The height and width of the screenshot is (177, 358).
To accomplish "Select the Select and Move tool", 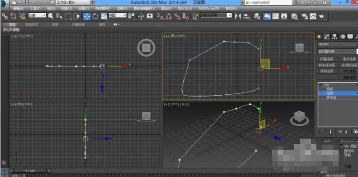I will (x=87, y=16).
